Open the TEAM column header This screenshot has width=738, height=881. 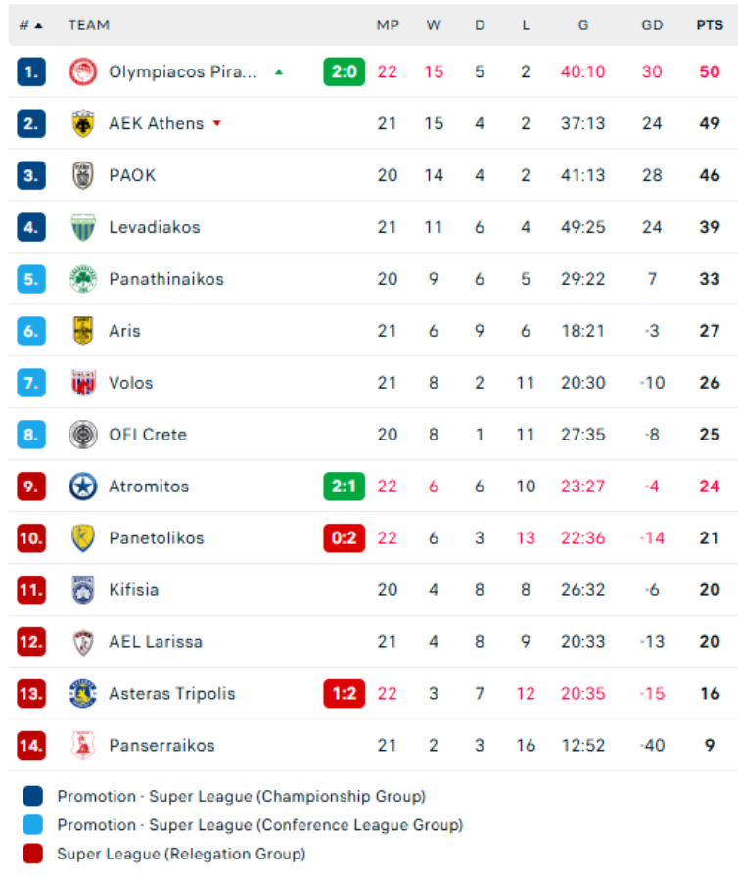pyautogui.click(x=89, y=25)
